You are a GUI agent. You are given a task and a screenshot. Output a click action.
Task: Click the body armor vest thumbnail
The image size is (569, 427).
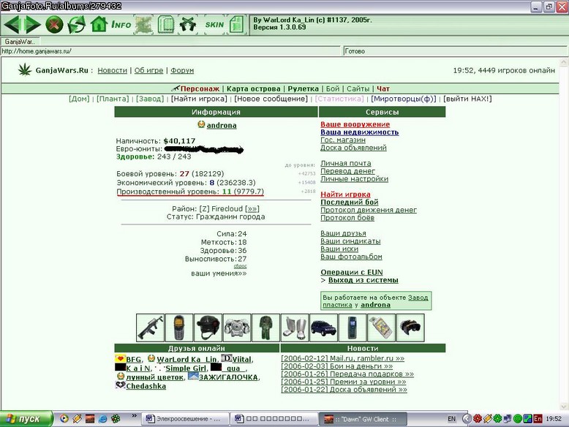(x=237, y=328)
